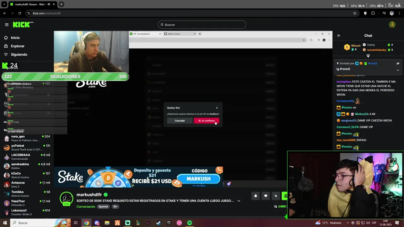Open Spotify from the taskbar
The image size is (404, 227).
tap(189, 223)
